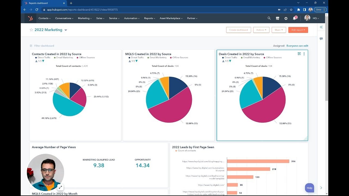Click the Help button
Screen dimensions: 349x196
click(x=309, y=188)
